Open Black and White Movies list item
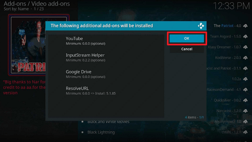Screen dimensions: 252x142 coord(108,122)
